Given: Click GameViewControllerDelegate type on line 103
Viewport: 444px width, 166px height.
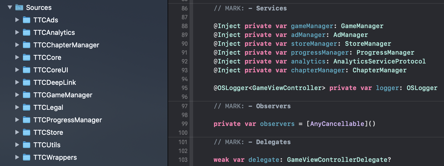Looking at the screenshot, I should (x=337, y=160).
